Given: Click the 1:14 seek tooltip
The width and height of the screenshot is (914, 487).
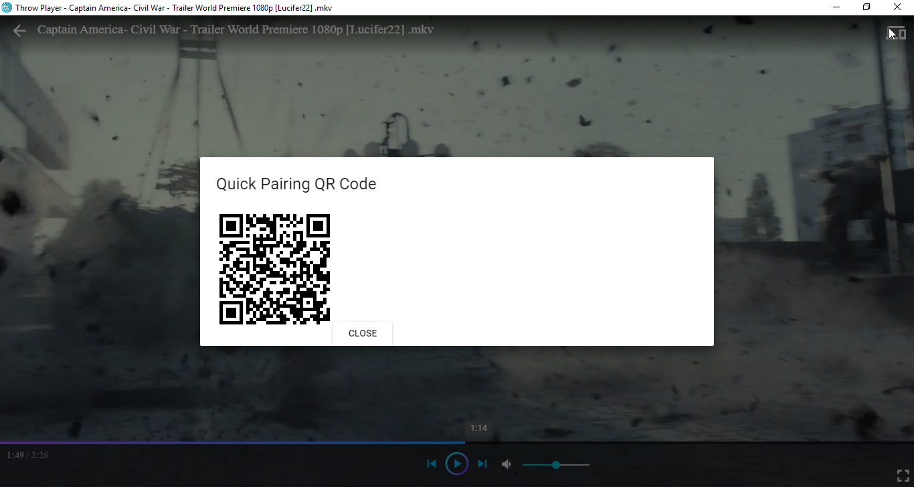Looking at the screenshot, I should [x=478, y=428].
